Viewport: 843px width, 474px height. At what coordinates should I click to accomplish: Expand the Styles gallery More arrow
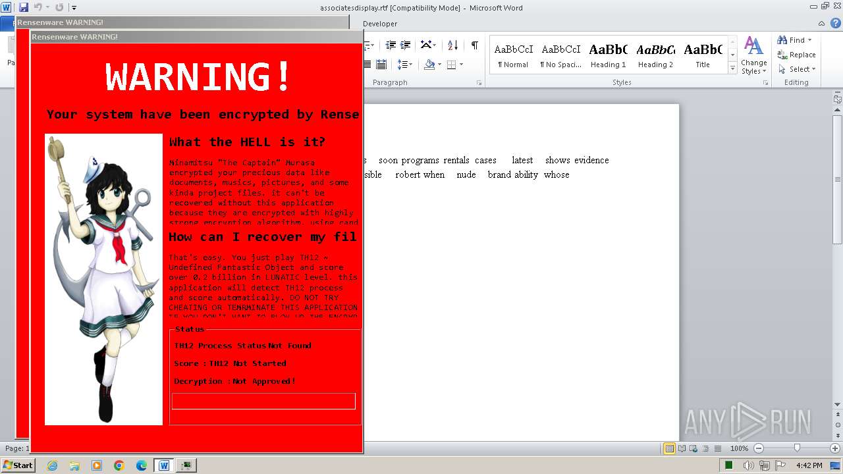[x=732, y=68]
